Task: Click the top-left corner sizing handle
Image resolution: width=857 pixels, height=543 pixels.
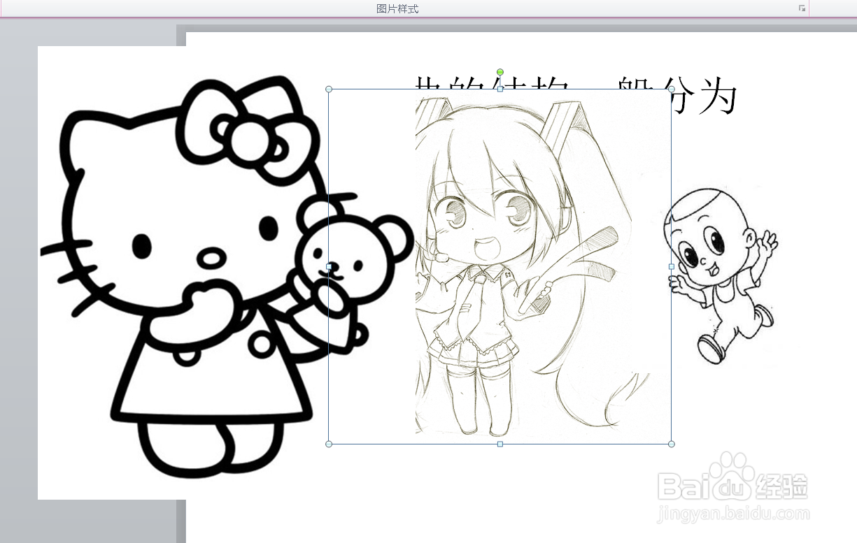Action: click(x=329, y=89)
